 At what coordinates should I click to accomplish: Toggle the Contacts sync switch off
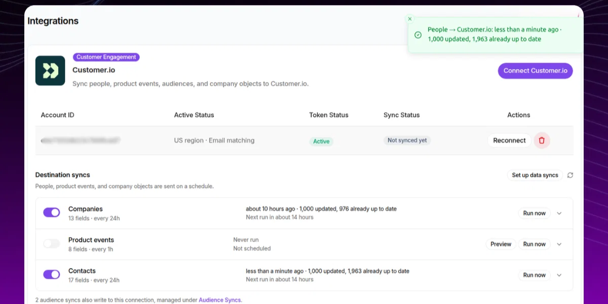pyautogui.click(x=52, y=275)
